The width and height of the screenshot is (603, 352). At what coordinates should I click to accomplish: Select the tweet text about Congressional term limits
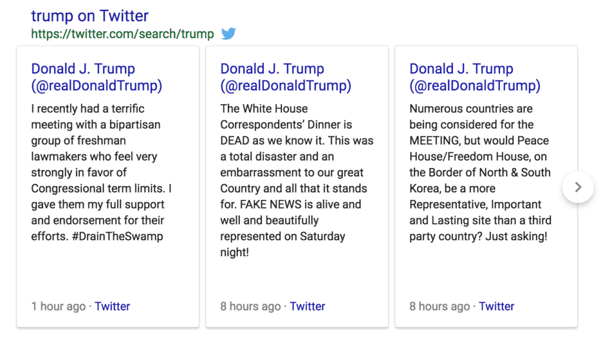click(101, 173)
